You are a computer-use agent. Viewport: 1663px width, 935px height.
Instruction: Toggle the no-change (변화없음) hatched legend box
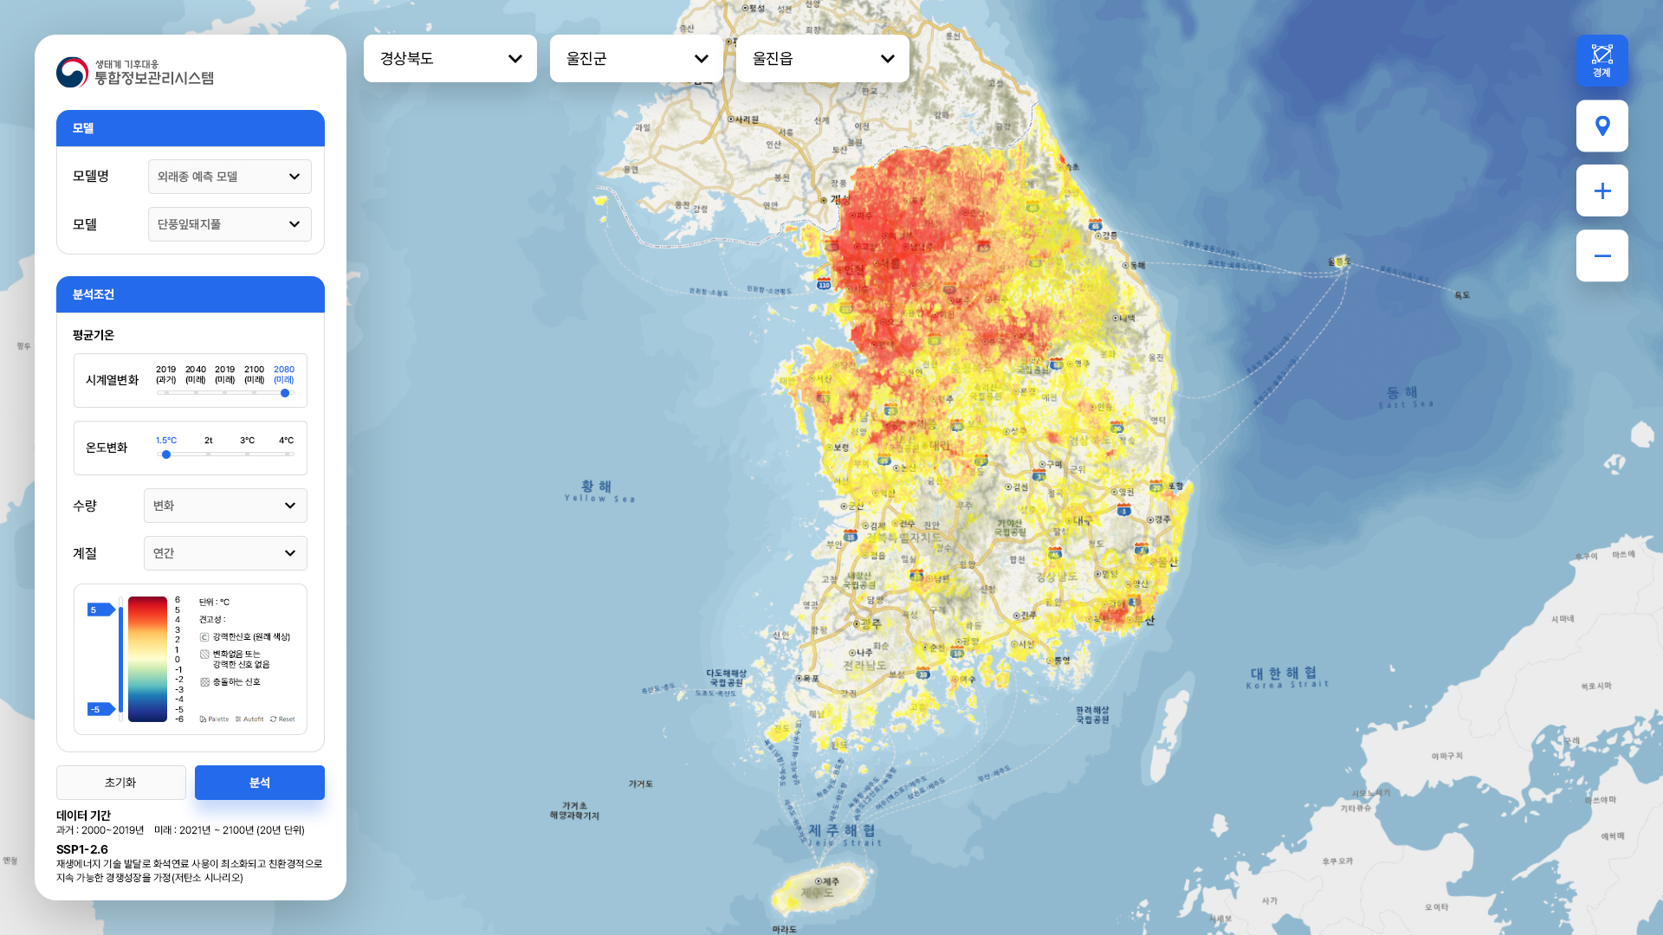tap(204, 654)
